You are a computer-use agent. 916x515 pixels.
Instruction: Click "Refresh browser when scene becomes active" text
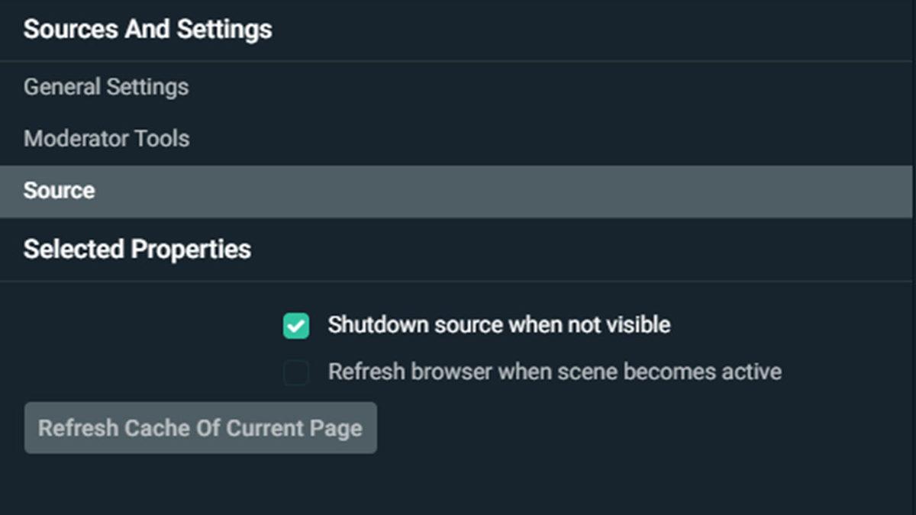tap(555, 372)
